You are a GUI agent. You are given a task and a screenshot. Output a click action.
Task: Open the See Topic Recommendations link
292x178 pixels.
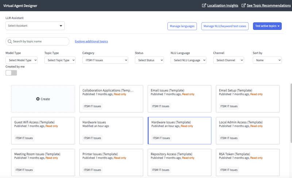click(269, 5)
